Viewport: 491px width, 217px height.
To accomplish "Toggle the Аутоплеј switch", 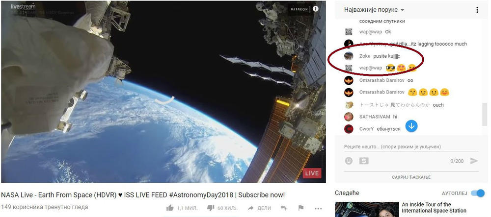I will tap(478, 193).
